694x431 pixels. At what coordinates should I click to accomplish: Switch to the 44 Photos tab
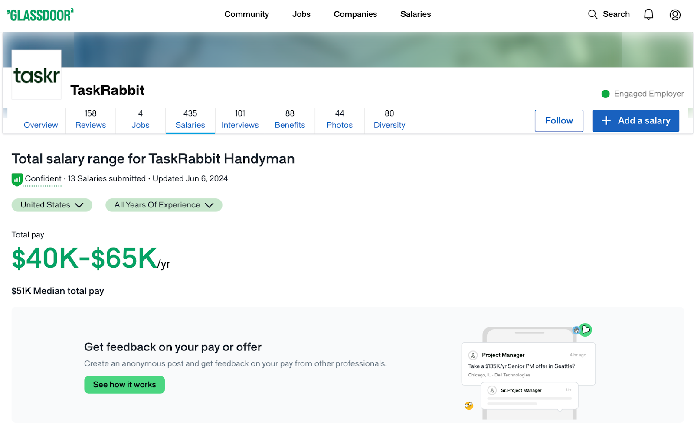(x=340, y=120)
